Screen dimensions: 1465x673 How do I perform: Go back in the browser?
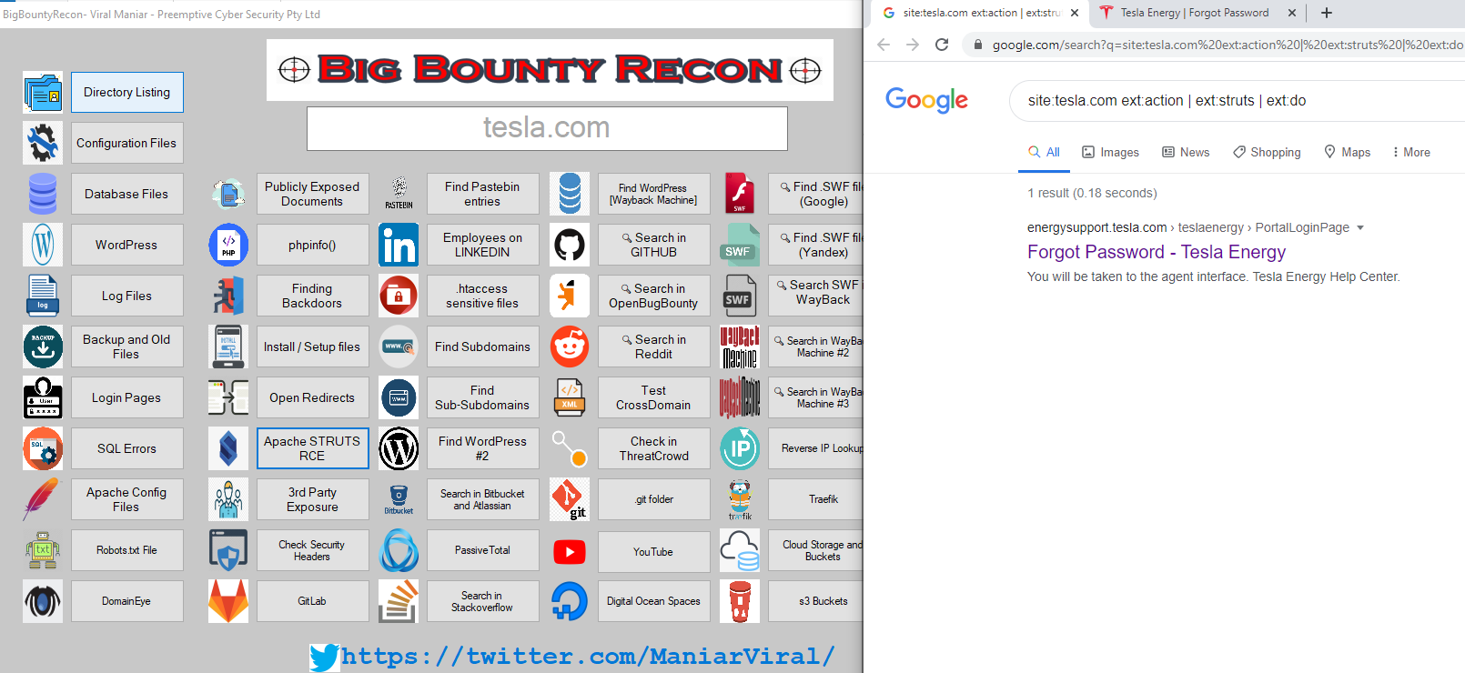(883, 45)
